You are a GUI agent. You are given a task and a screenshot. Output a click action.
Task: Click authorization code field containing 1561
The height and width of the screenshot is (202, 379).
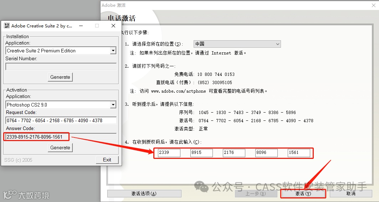[x=299, y=153]
